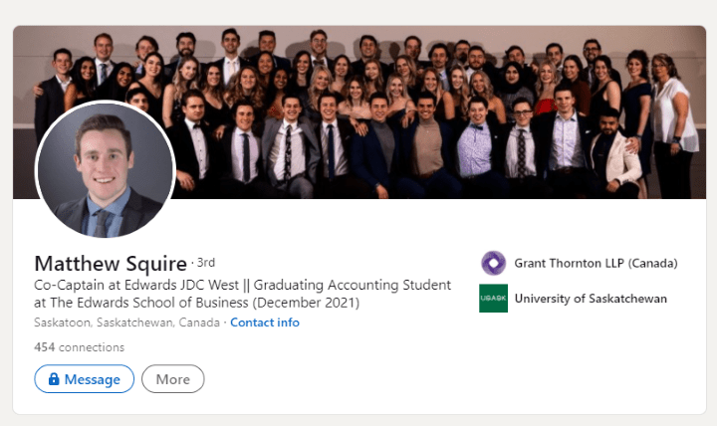Open the Grant Thornton purple logo

point(493,264)
